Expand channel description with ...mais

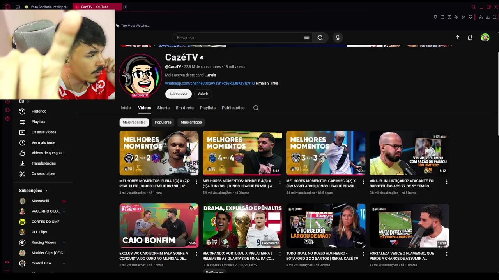[211, 75]
